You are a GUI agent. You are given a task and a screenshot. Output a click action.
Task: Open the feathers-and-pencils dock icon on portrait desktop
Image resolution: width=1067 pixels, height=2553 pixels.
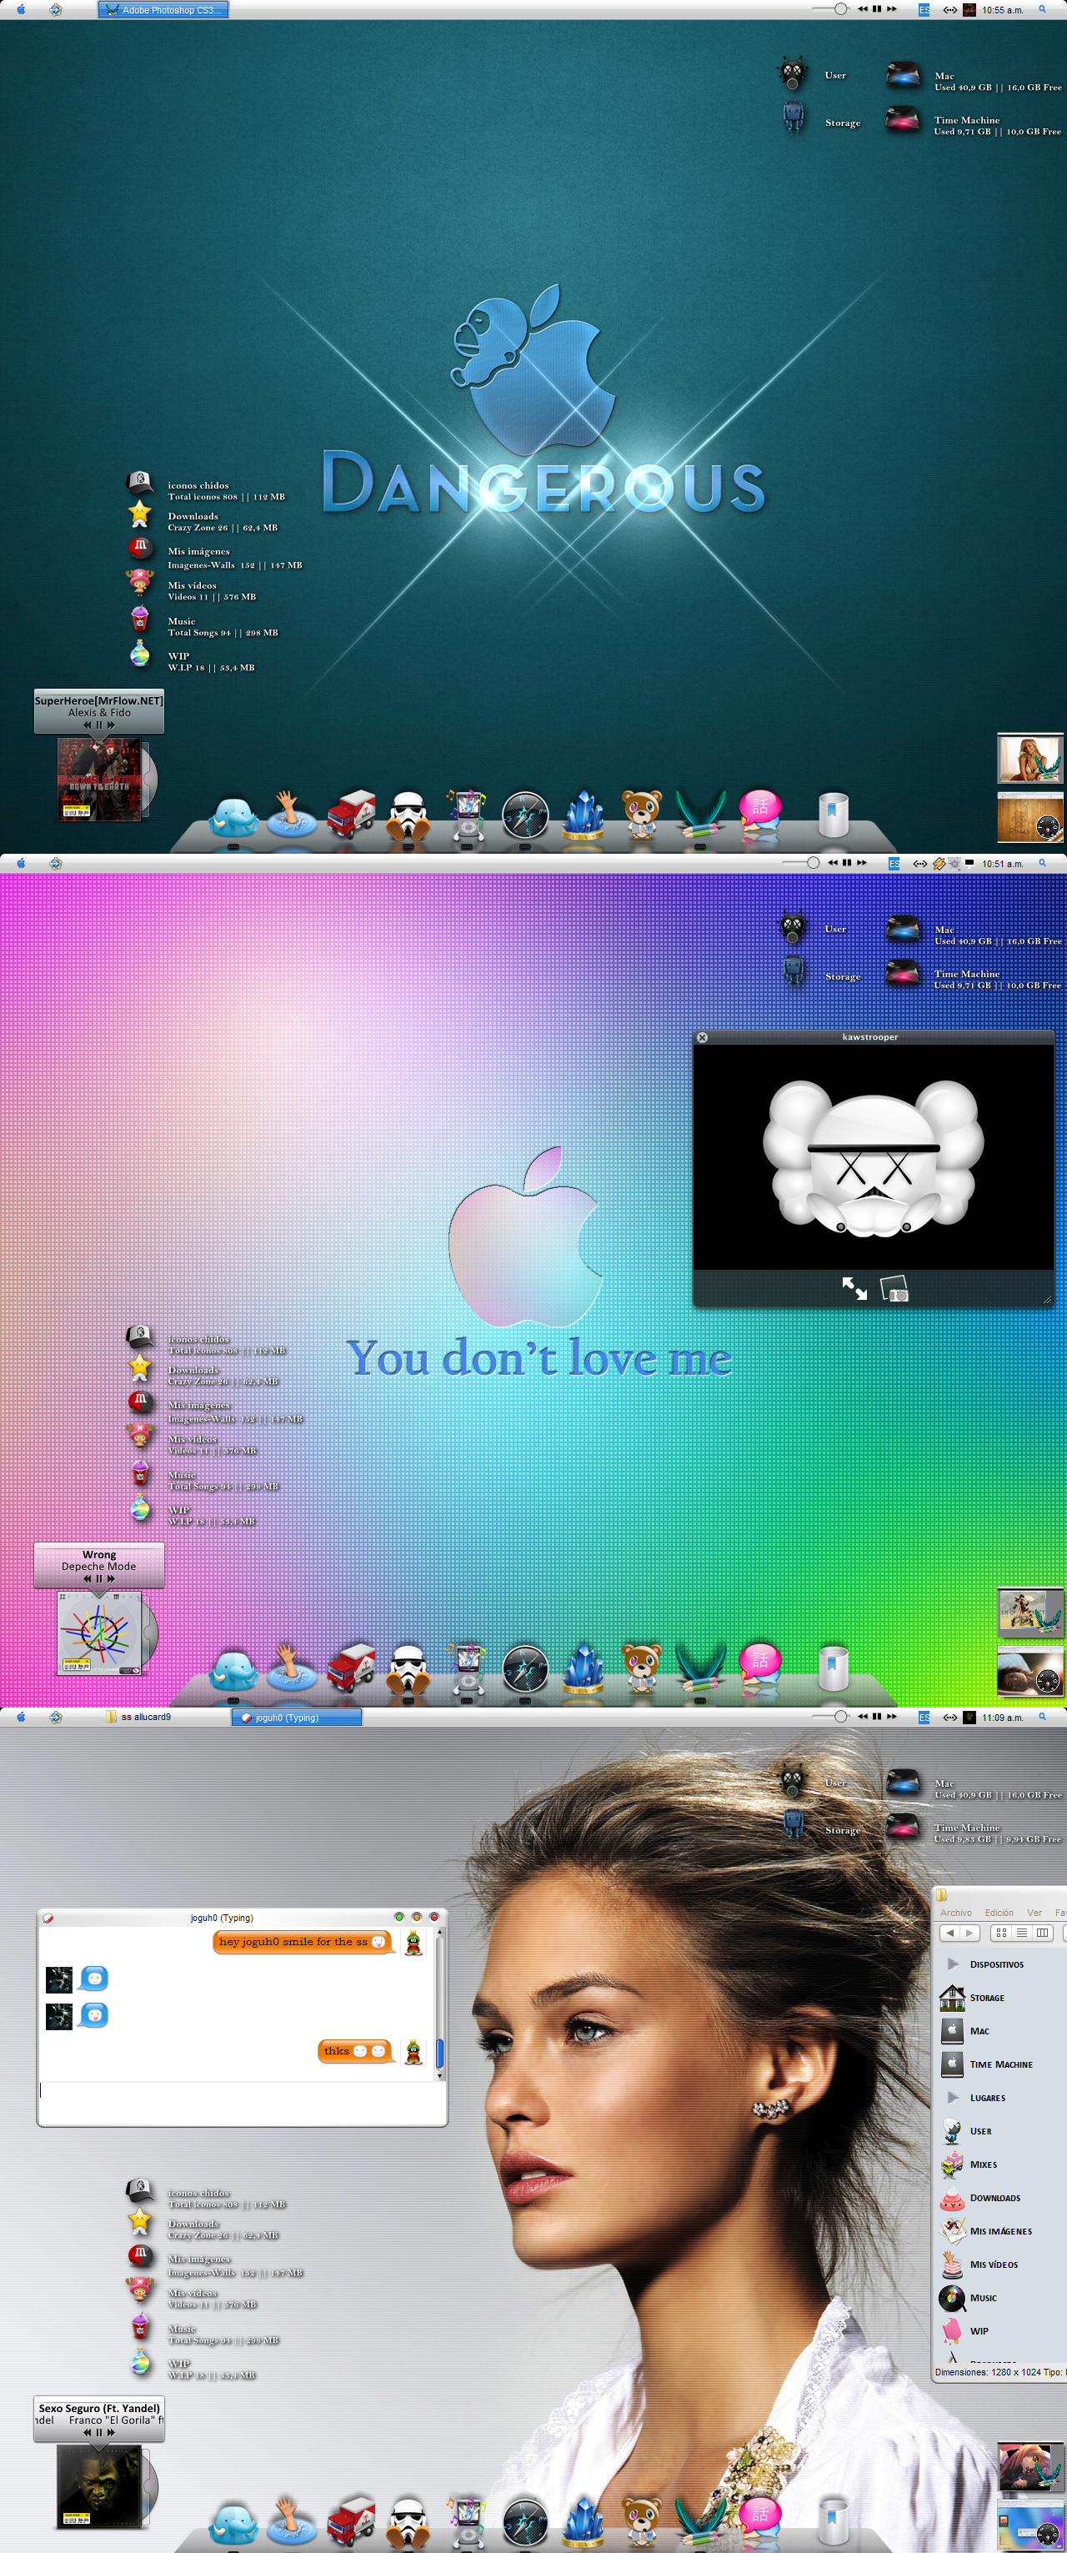700,2521
